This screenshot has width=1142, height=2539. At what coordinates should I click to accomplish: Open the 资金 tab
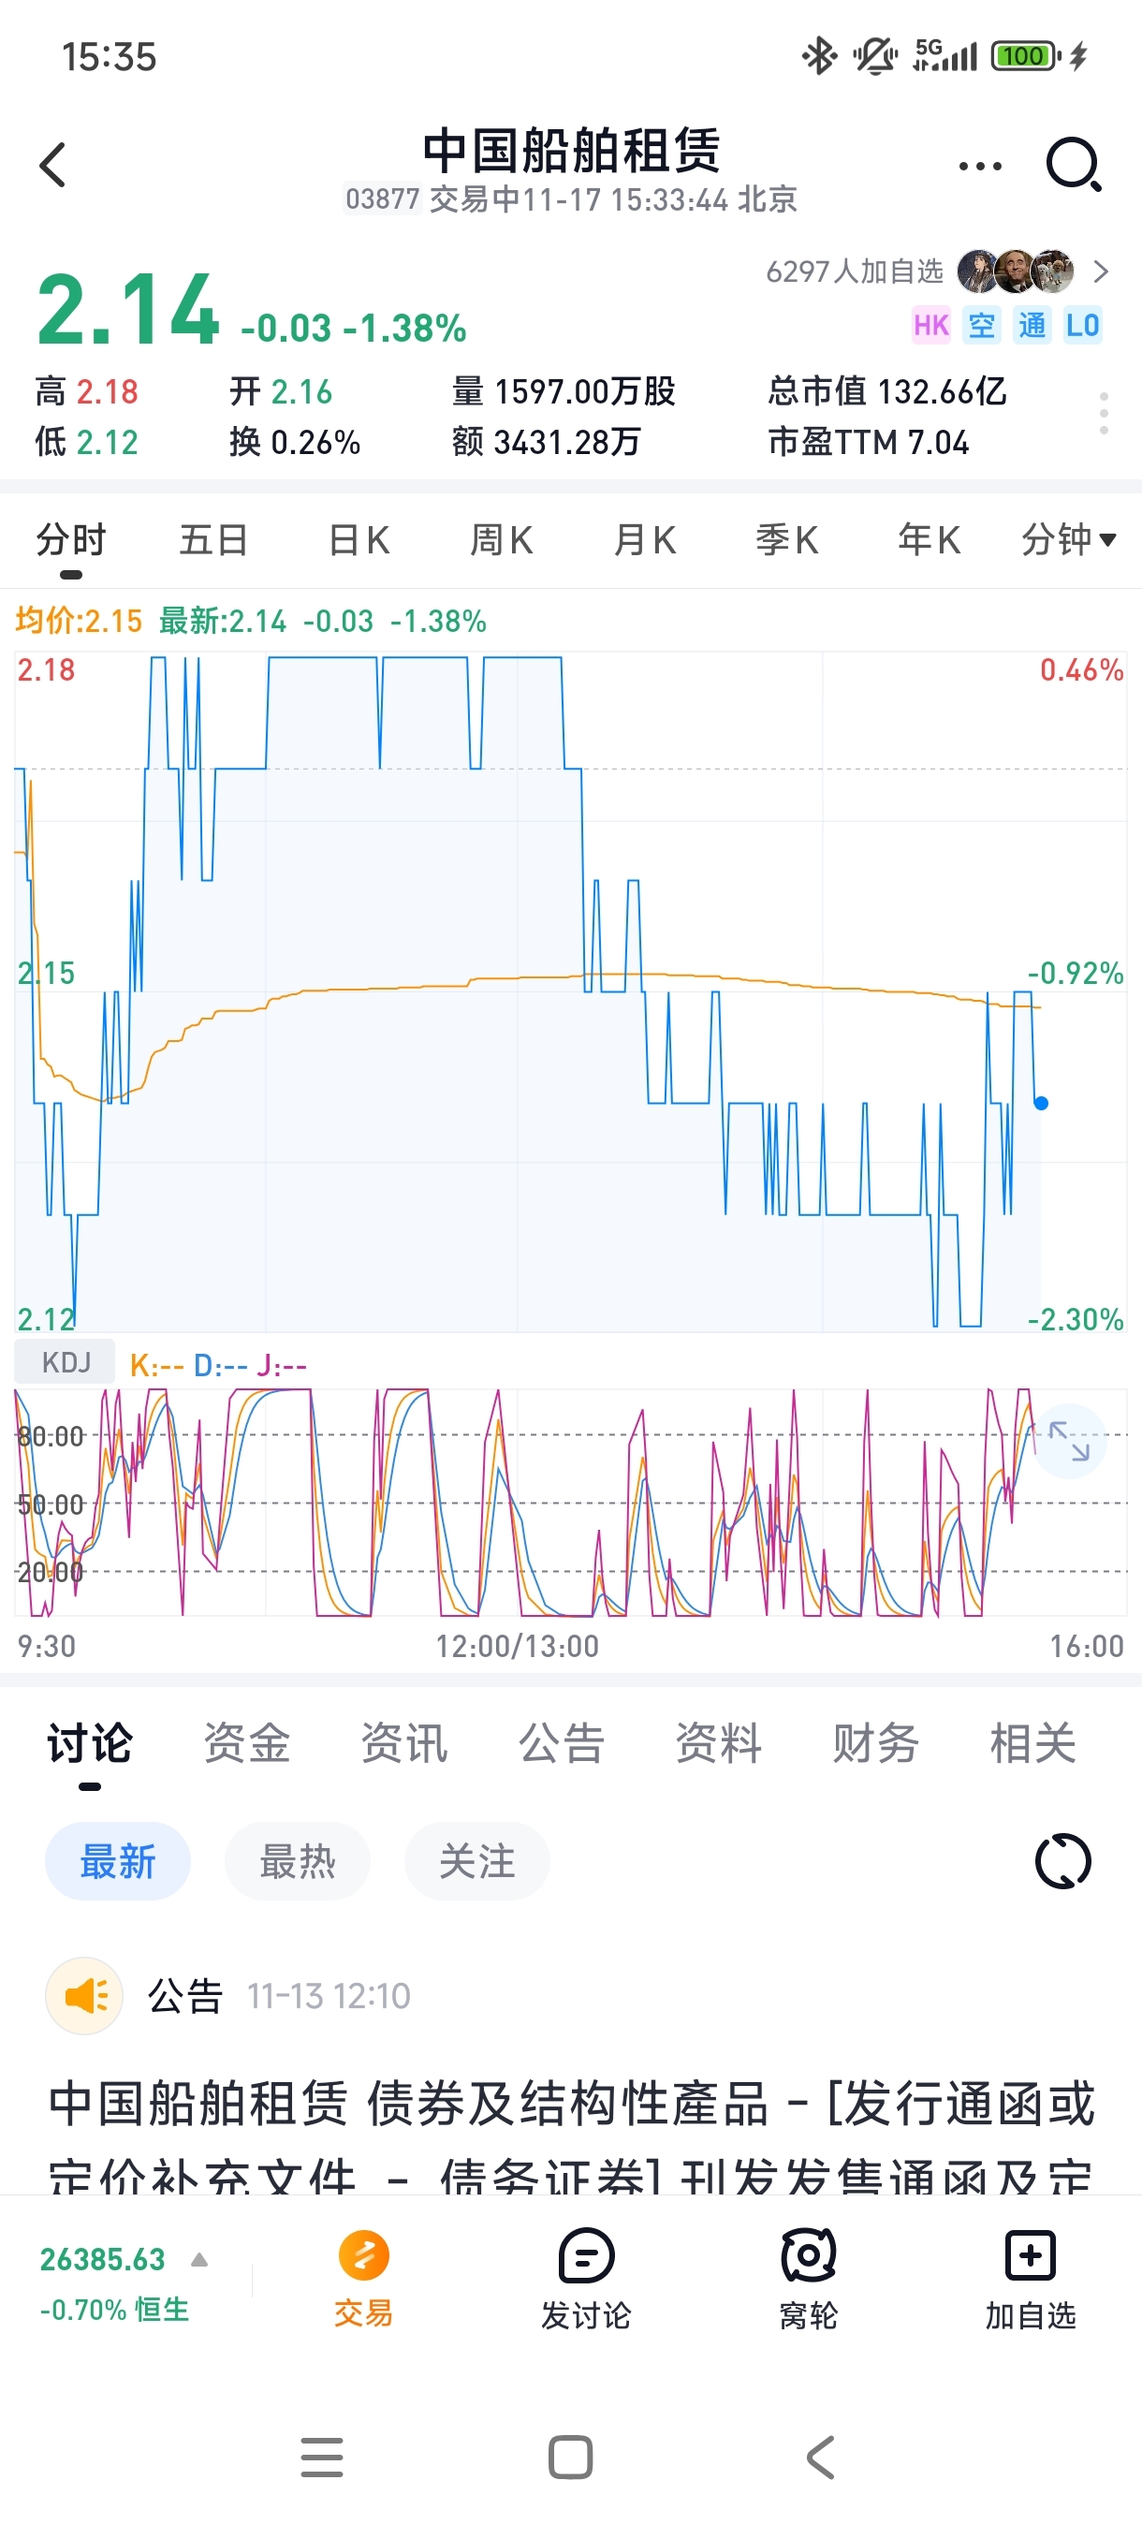pos(246,1742)
